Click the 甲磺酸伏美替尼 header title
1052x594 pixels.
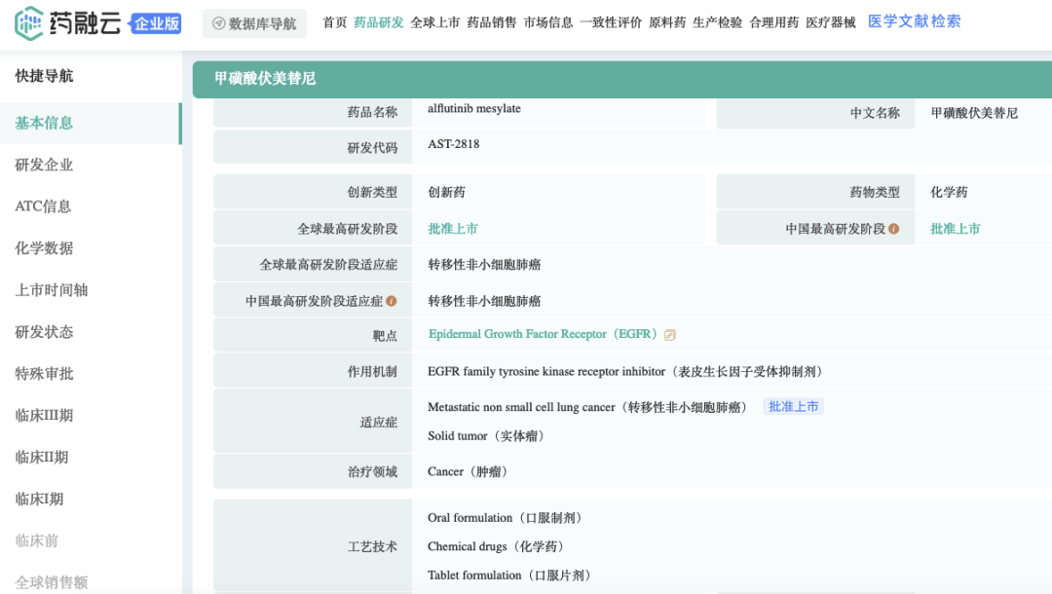coord(265,79)
